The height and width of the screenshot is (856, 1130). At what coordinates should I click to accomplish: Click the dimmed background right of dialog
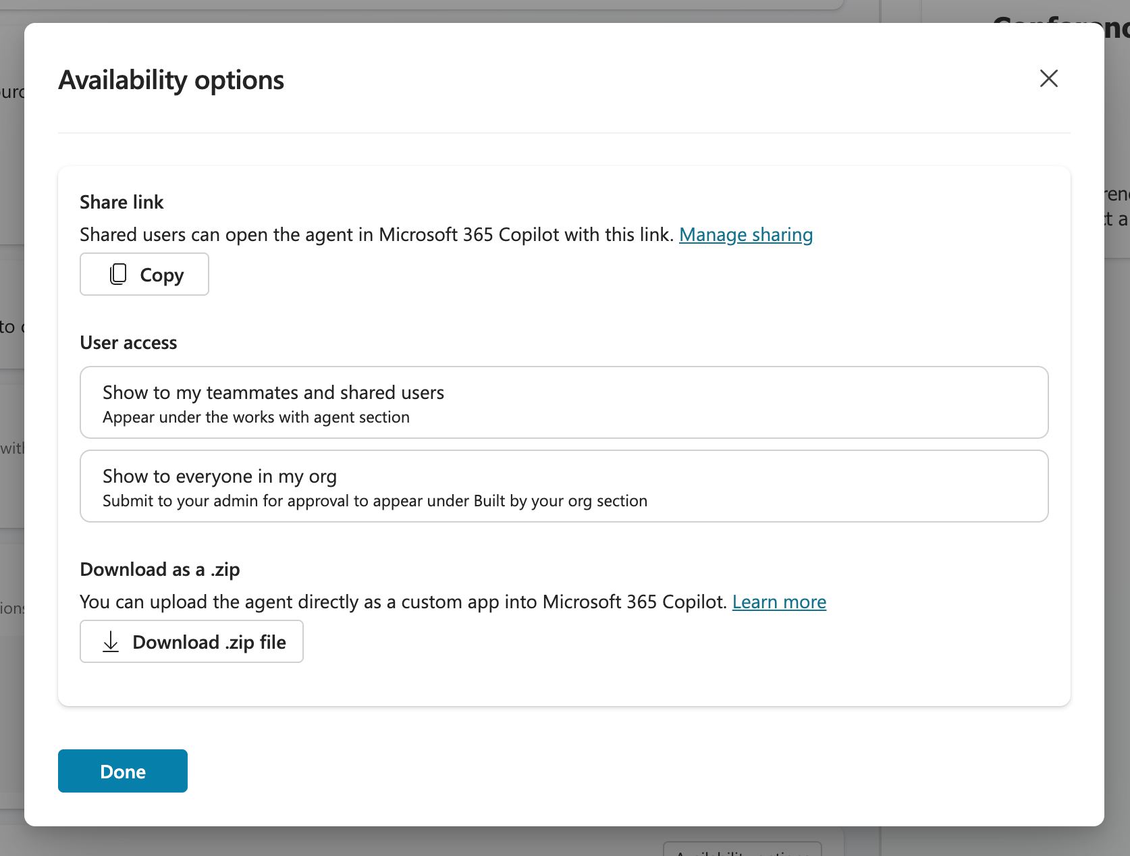1117,473
